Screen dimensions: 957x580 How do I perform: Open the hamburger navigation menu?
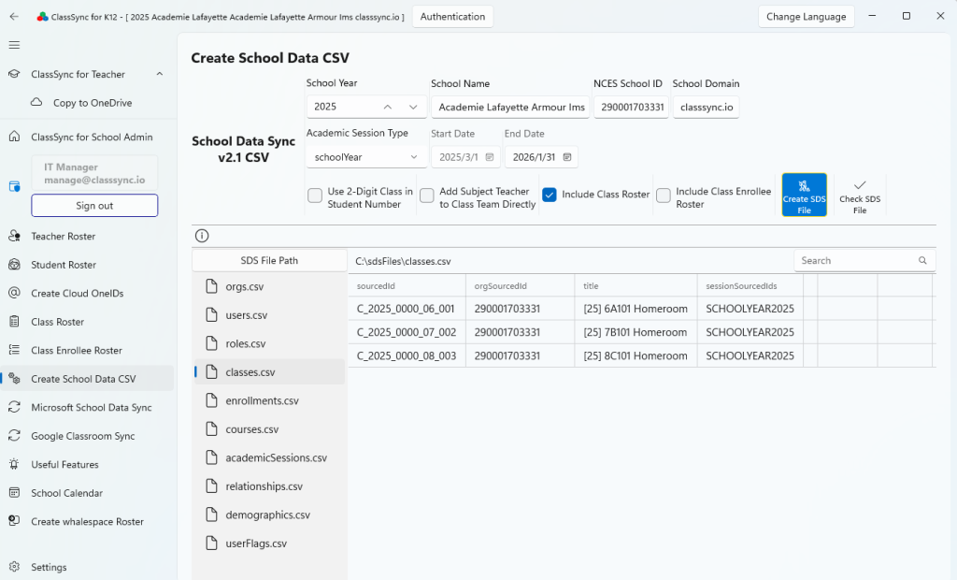coord(14,45)
